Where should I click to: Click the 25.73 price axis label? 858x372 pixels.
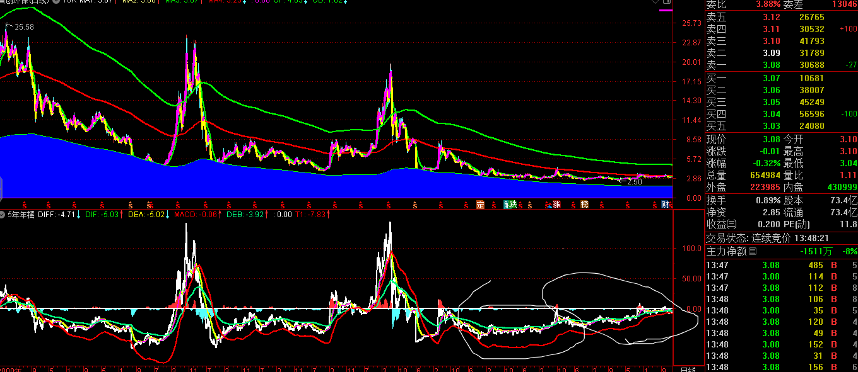click(691, 23)
